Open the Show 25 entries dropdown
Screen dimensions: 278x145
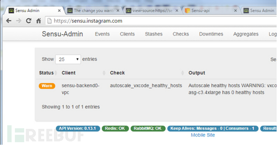(x=68, y=59)
